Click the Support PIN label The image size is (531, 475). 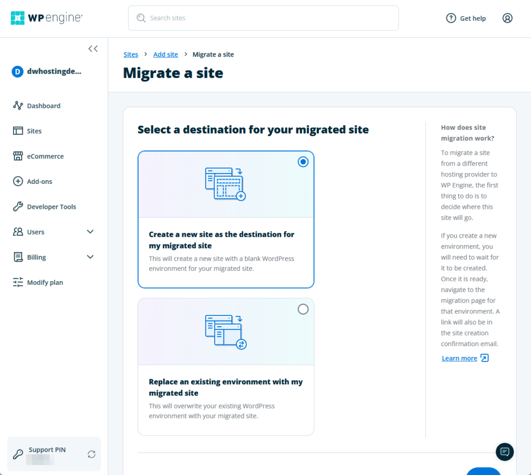coord(47,450)
